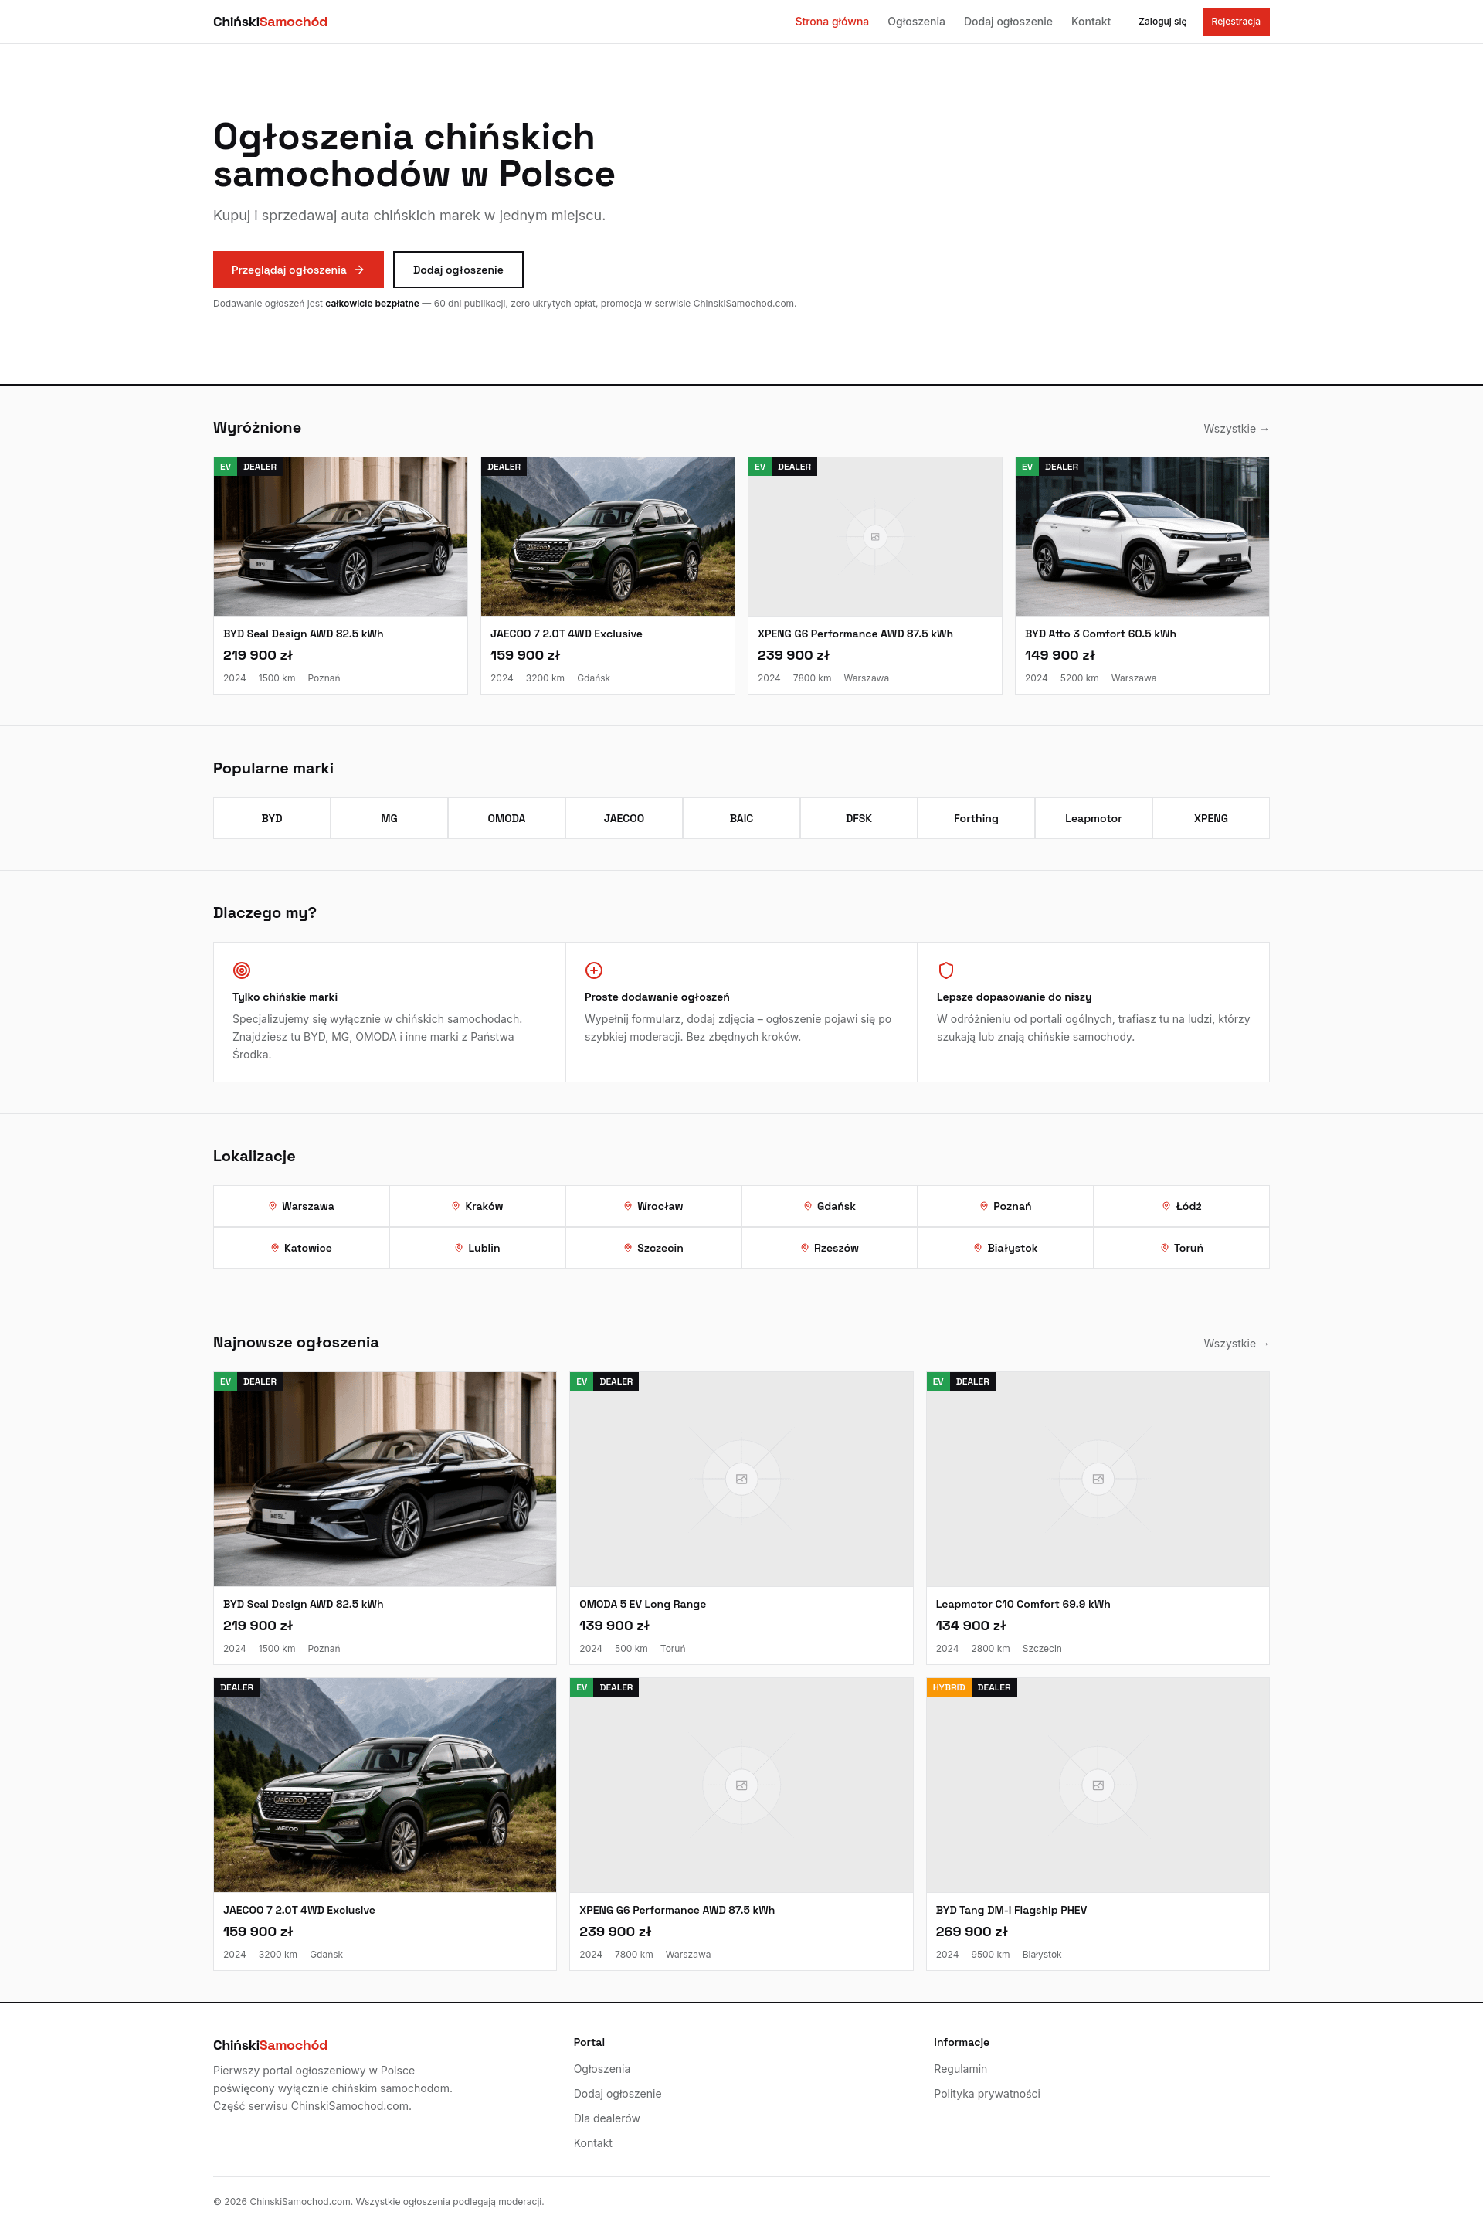This screenshot has width=1483, height=2239.
Task: Open 'Wszystkie →' link next to Wyróżnione
Action: [1235, 429]
